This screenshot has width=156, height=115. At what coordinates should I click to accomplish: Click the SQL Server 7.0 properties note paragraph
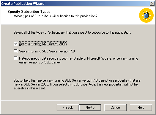tap(77, 84)
